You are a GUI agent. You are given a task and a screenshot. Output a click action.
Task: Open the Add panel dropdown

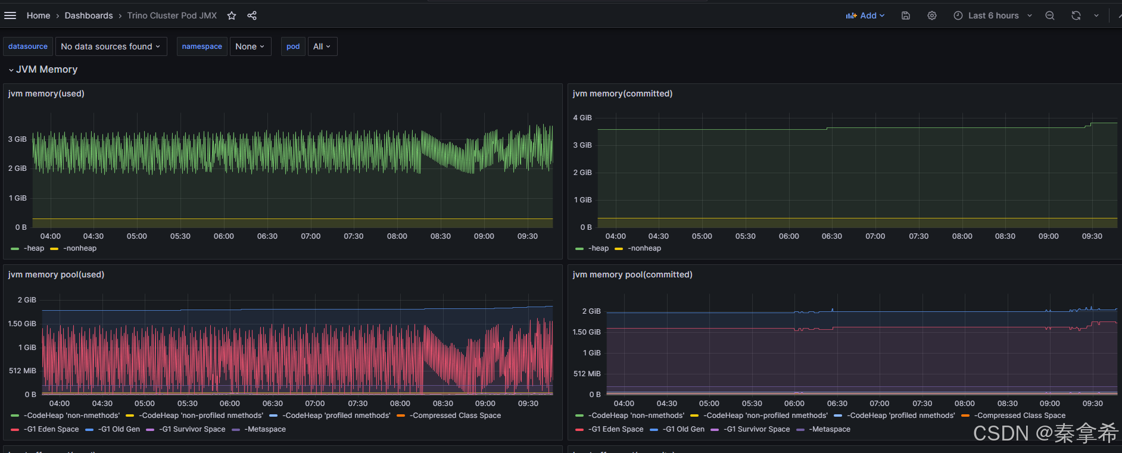pos(865,15)
